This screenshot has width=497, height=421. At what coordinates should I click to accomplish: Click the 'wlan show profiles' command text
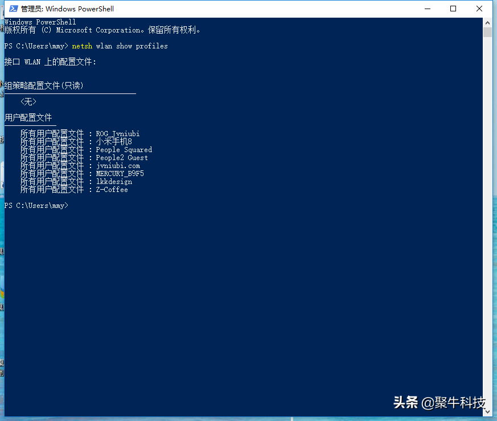(132, 46)
